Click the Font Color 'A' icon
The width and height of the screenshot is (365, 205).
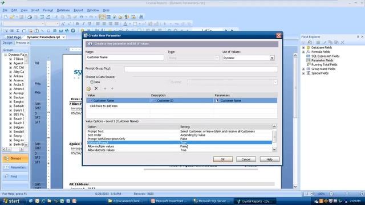point(125,23)
